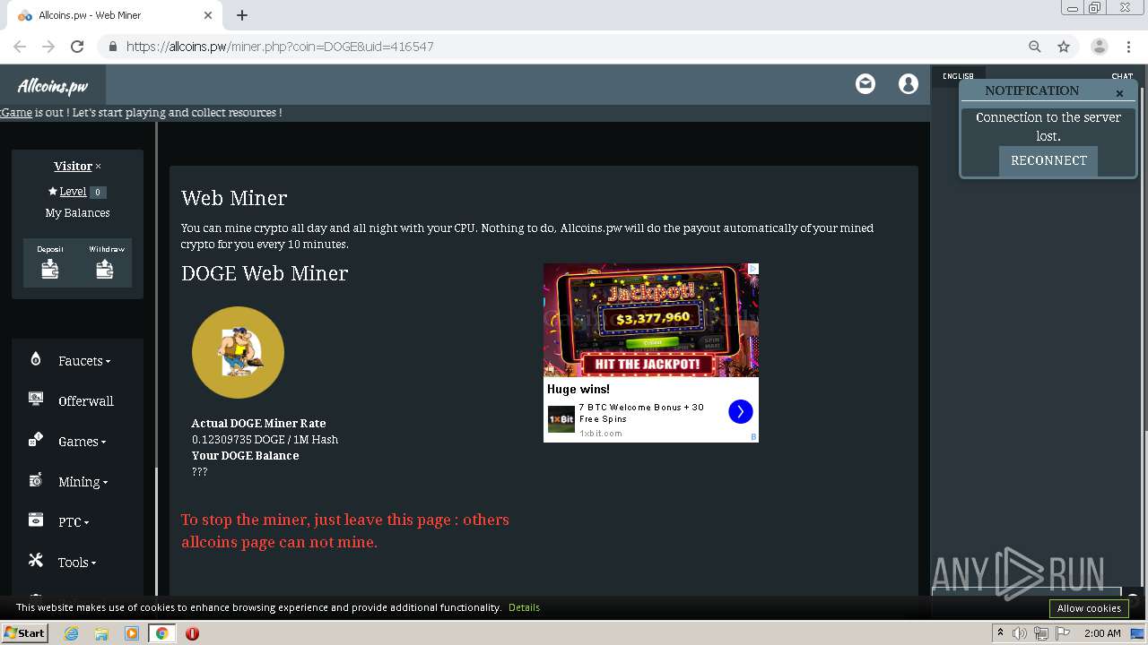
Task: Click the blue arrow on 1xBit ad
Action: pos(740,411)
